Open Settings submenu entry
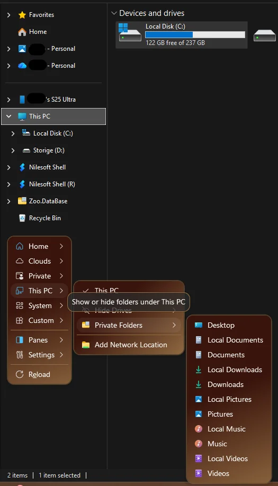 click(x=39, y=355)
